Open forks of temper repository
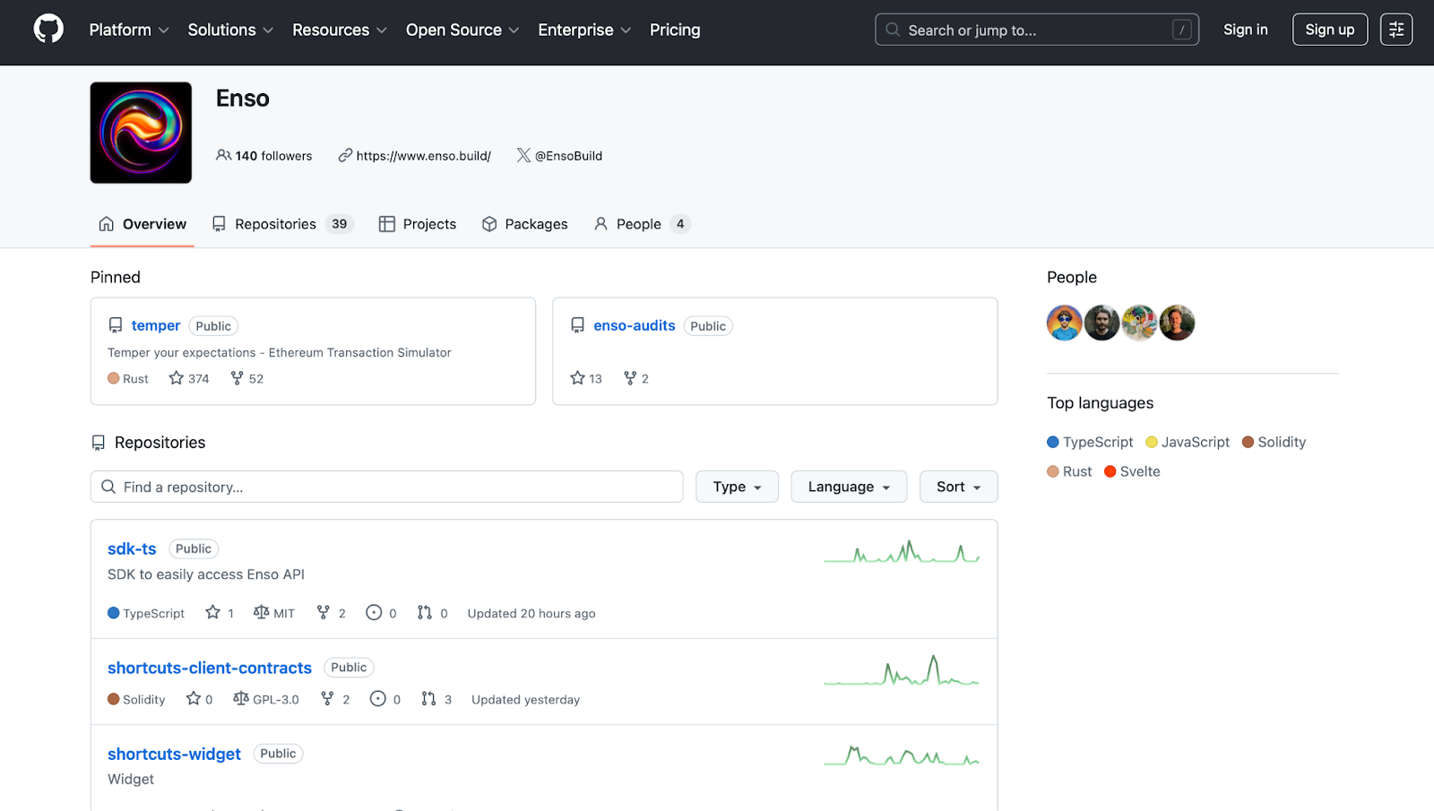 [x=247, y=379]
